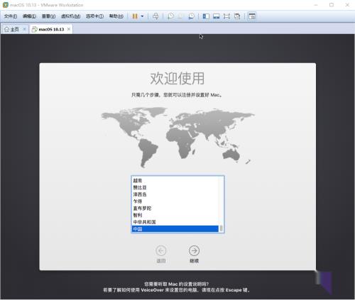The width and height of the screenshot is (355, 300).
Task: Close the 主页 home tab
Action: point(24,29)
